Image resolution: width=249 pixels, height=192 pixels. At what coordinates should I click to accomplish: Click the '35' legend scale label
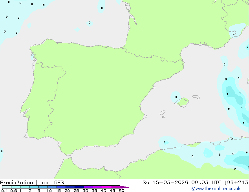pos(94,190)
